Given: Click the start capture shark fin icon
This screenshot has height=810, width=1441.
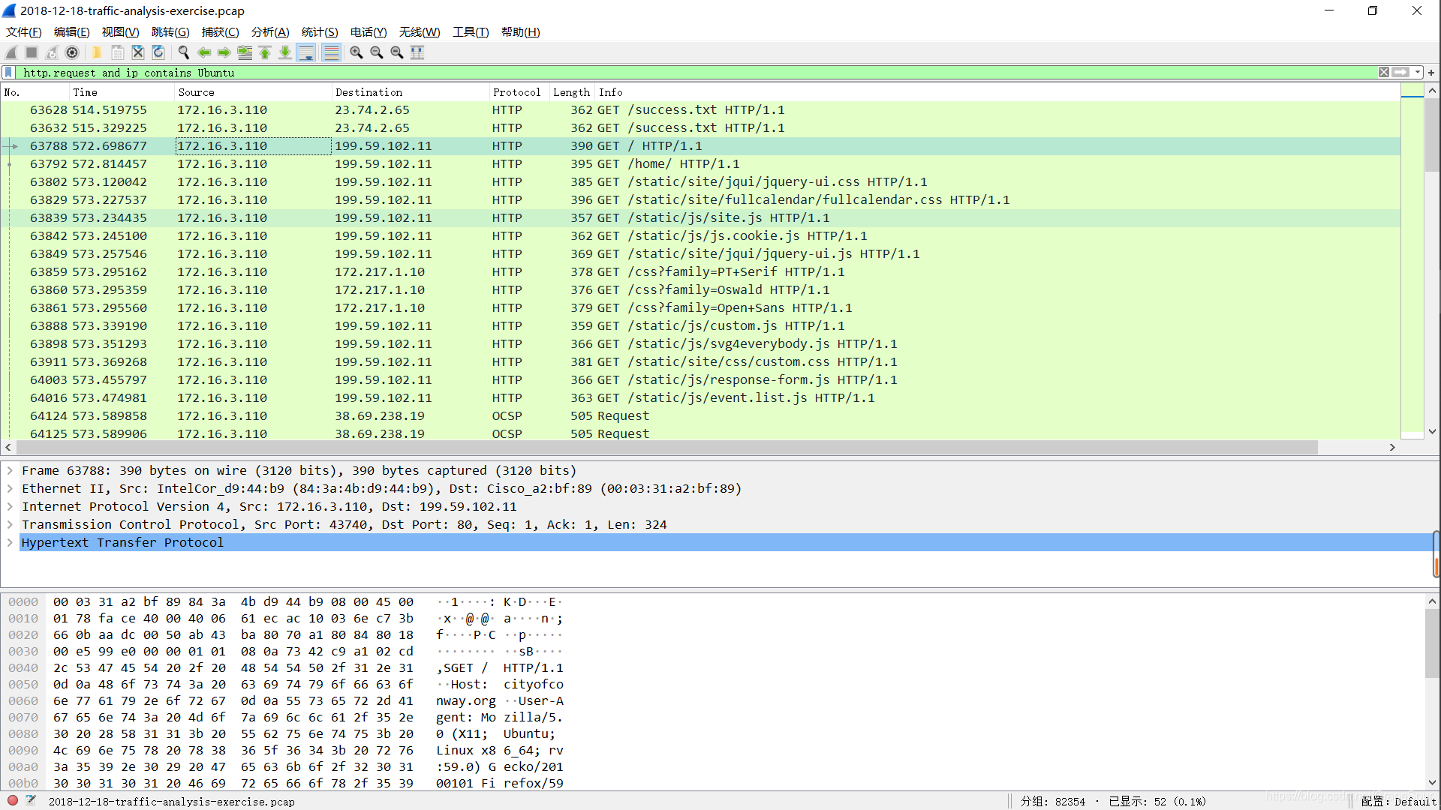Looking at the screenshot, I should 11,52.
